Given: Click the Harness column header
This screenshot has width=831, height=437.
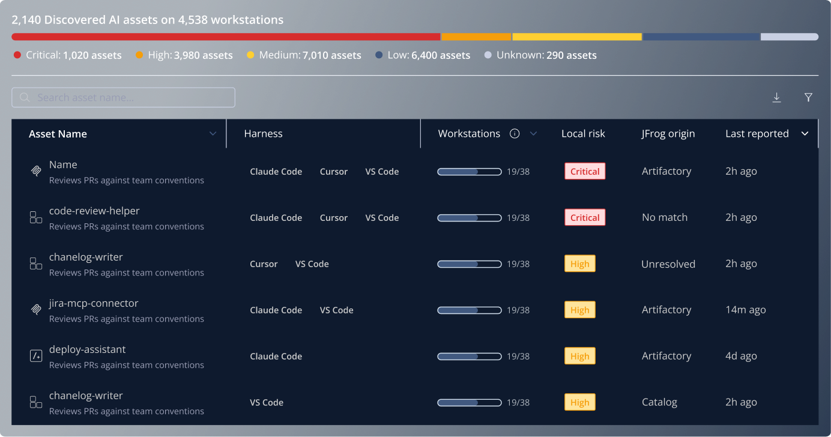Looking at the screenshot, I should (263, 134).
